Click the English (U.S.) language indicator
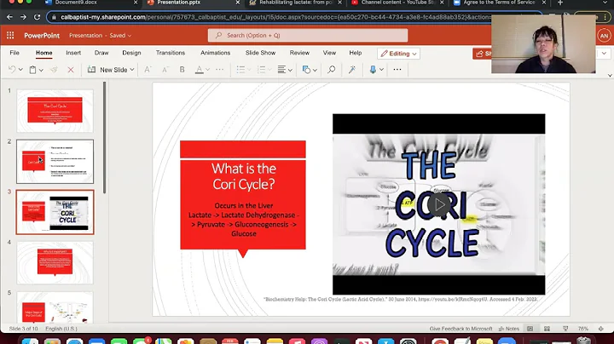The height and width of the screenshot is (344, 614). tap(61, 329)
